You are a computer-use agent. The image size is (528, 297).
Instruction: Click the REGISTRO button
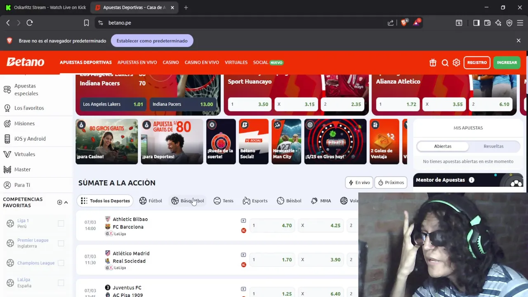[x=477, y=63]
